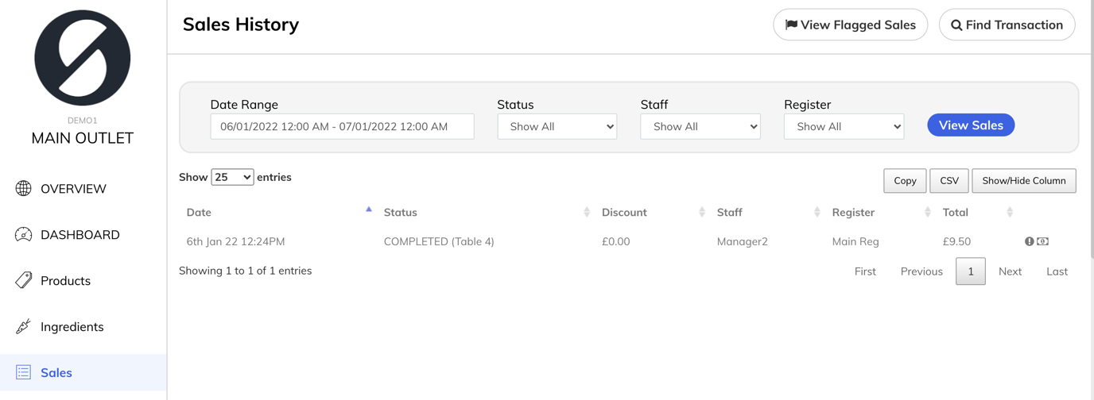
Task: Sort by Date column arrow
Action: point(368,210)
